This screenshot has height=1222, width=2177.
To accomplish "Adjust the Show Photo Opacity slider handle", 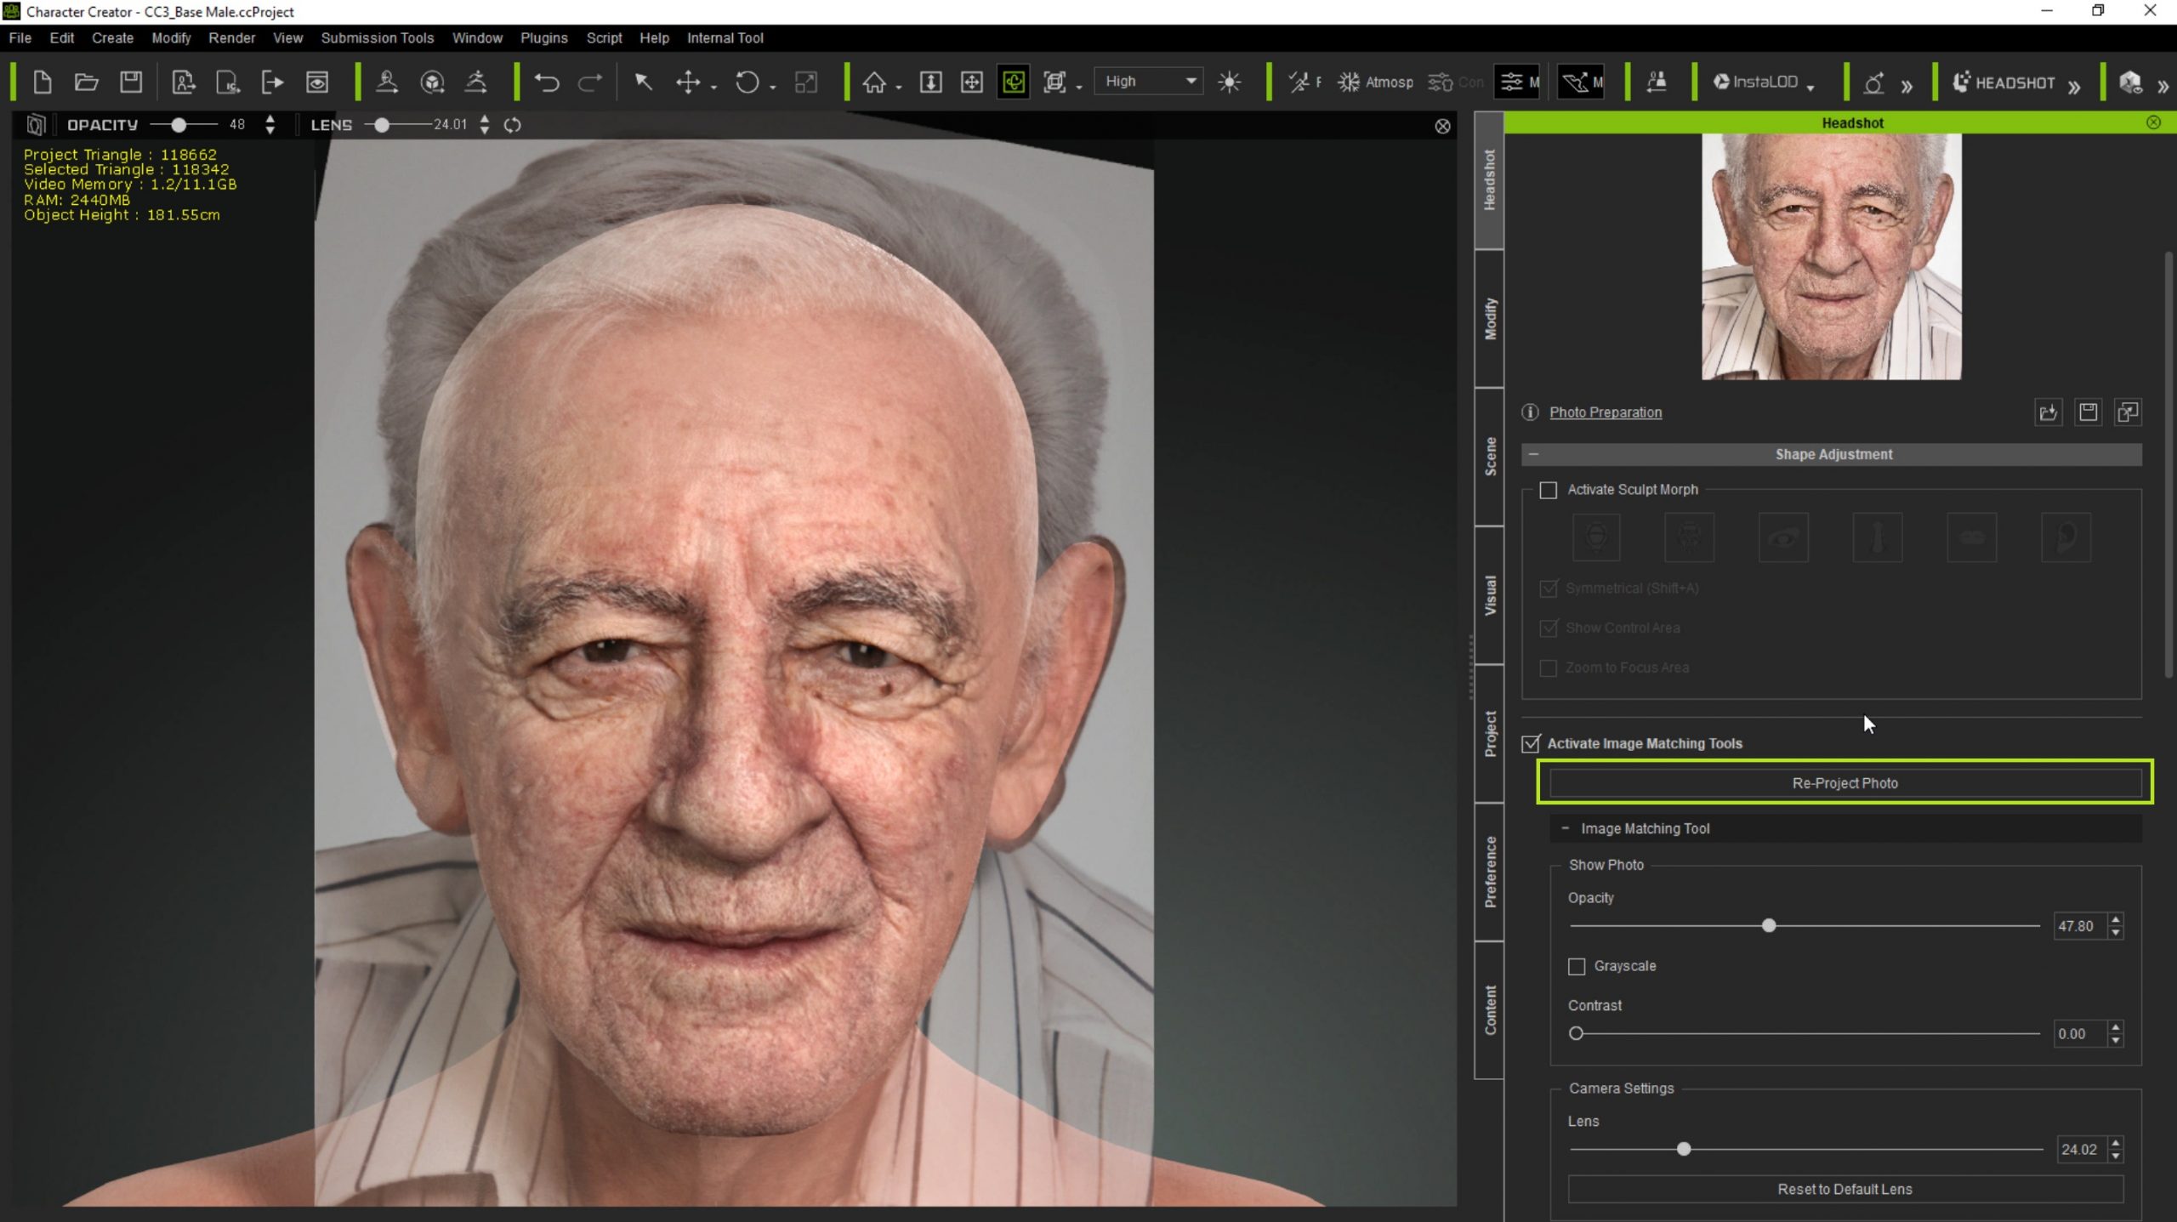I will tap(1769, 925).
